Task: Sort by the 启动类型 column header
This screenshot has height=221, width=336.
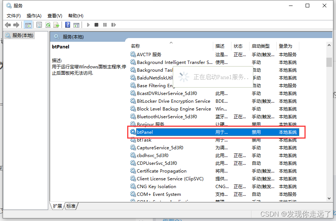Action: (261, 46)
